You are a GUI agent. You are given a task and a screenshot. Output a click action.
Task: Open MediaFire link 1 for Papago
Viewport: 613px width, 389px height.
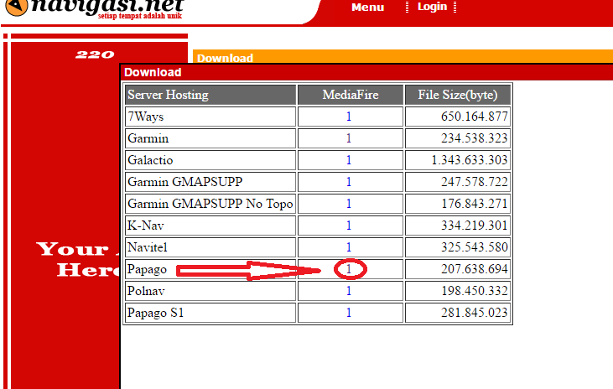[349, 269]
